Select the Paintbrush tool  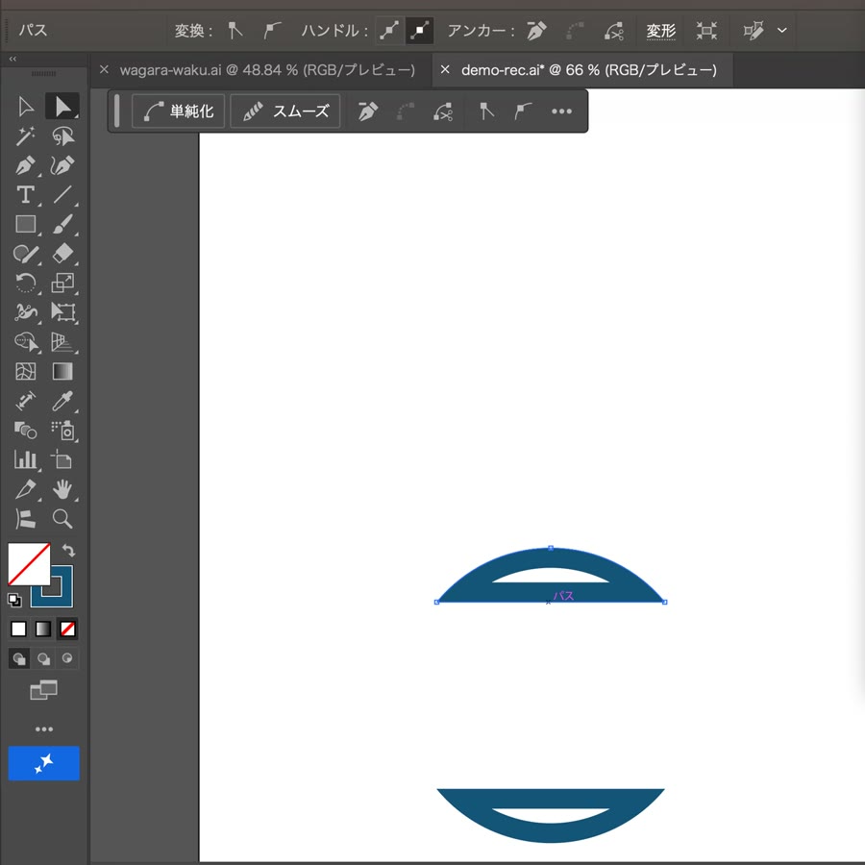click(x=62, y=224)
